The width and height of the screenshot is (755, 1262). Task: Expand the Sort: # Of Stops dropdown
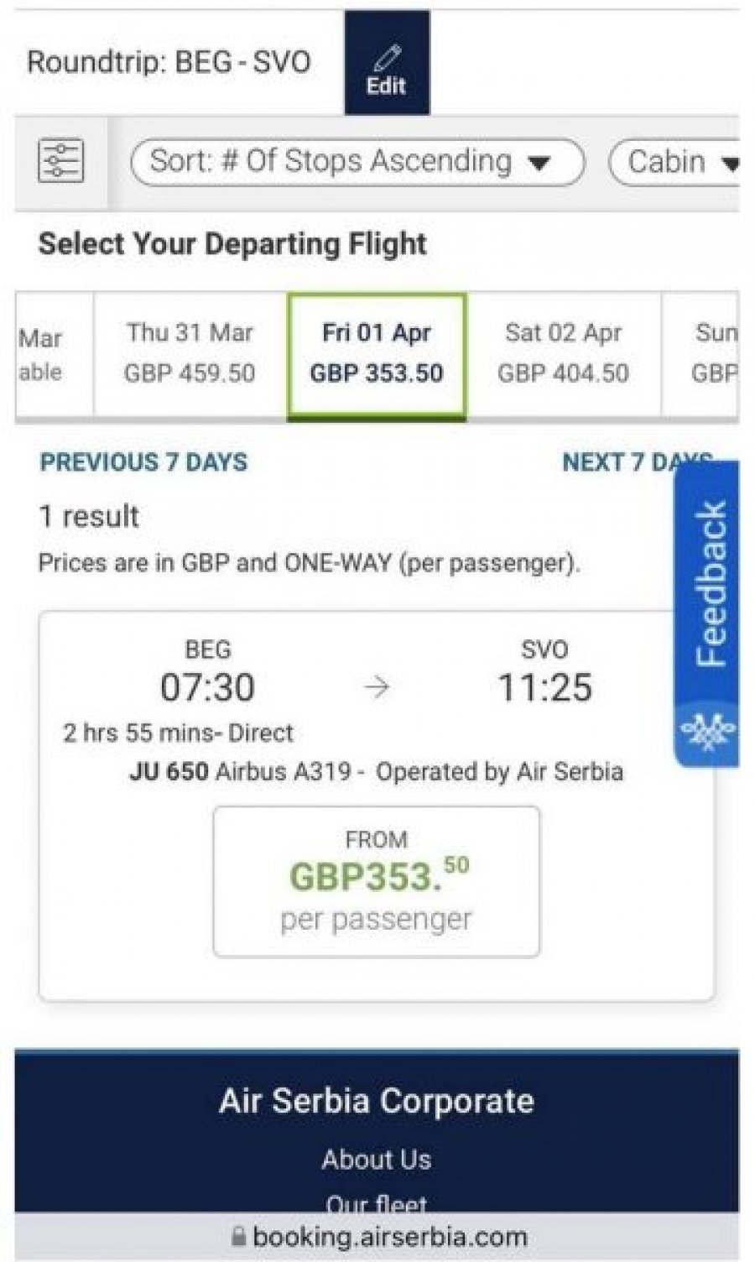coord(357,161)
